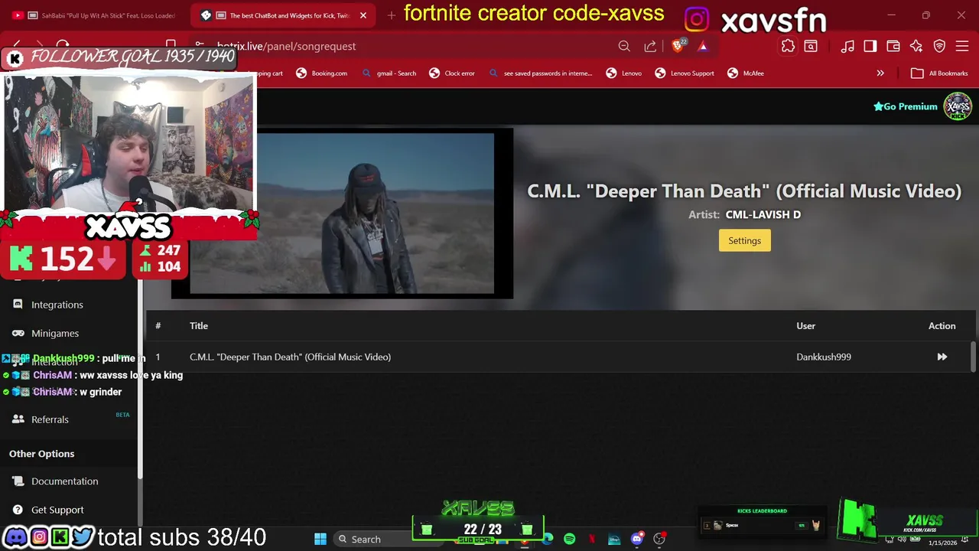Open the Lenovo bookmark
The height and width of the screenshot is (551, 979).
click(x=624, y=73)
